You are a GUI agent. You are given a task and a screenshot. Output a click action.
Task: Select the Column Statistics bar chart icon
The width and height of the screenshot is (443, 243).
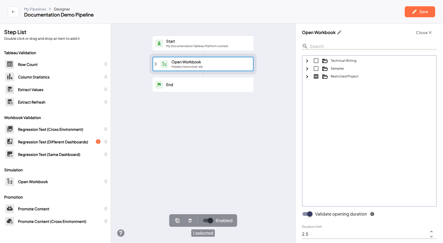point(10,77)
